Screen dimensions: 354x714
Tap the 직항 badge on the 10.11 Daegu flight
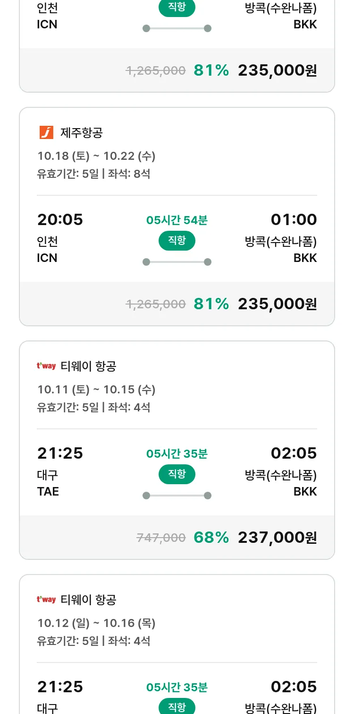tap(177, 474)
